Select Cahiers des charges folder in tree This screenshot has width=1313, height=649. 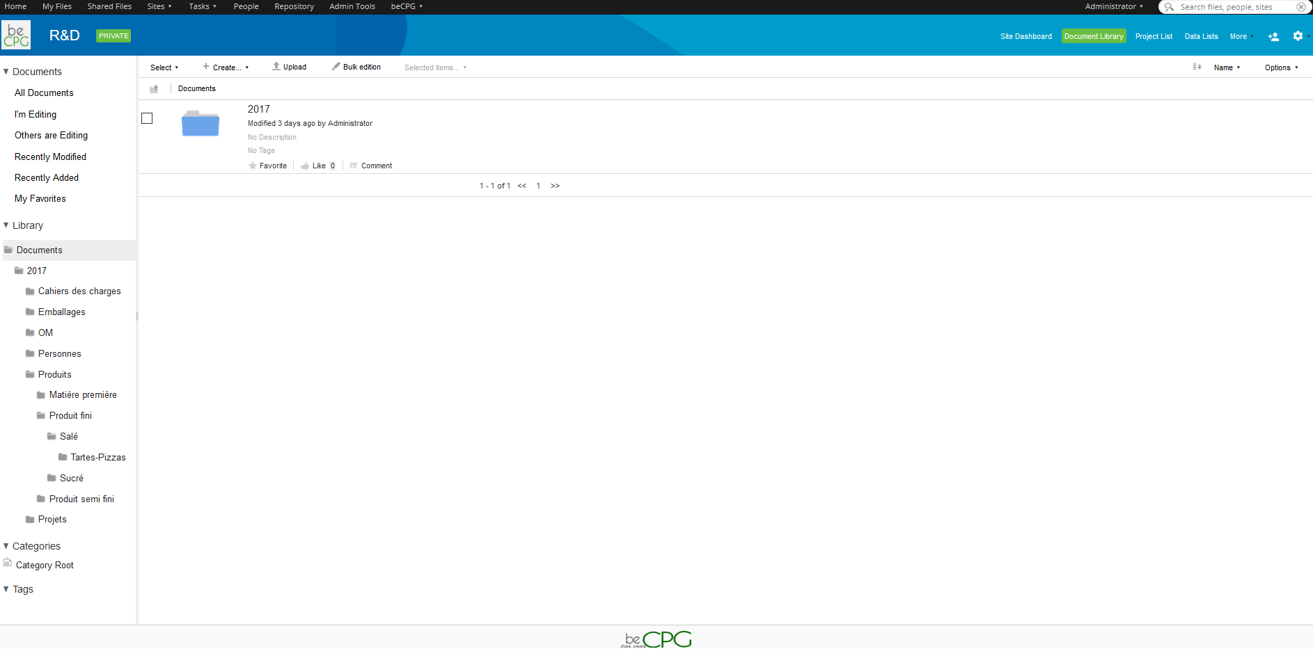coord(79,291)
